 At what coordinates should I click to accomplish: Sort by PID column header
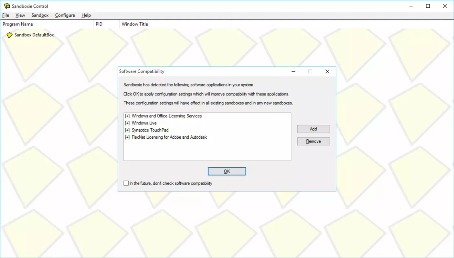click(x=106, y=24)
